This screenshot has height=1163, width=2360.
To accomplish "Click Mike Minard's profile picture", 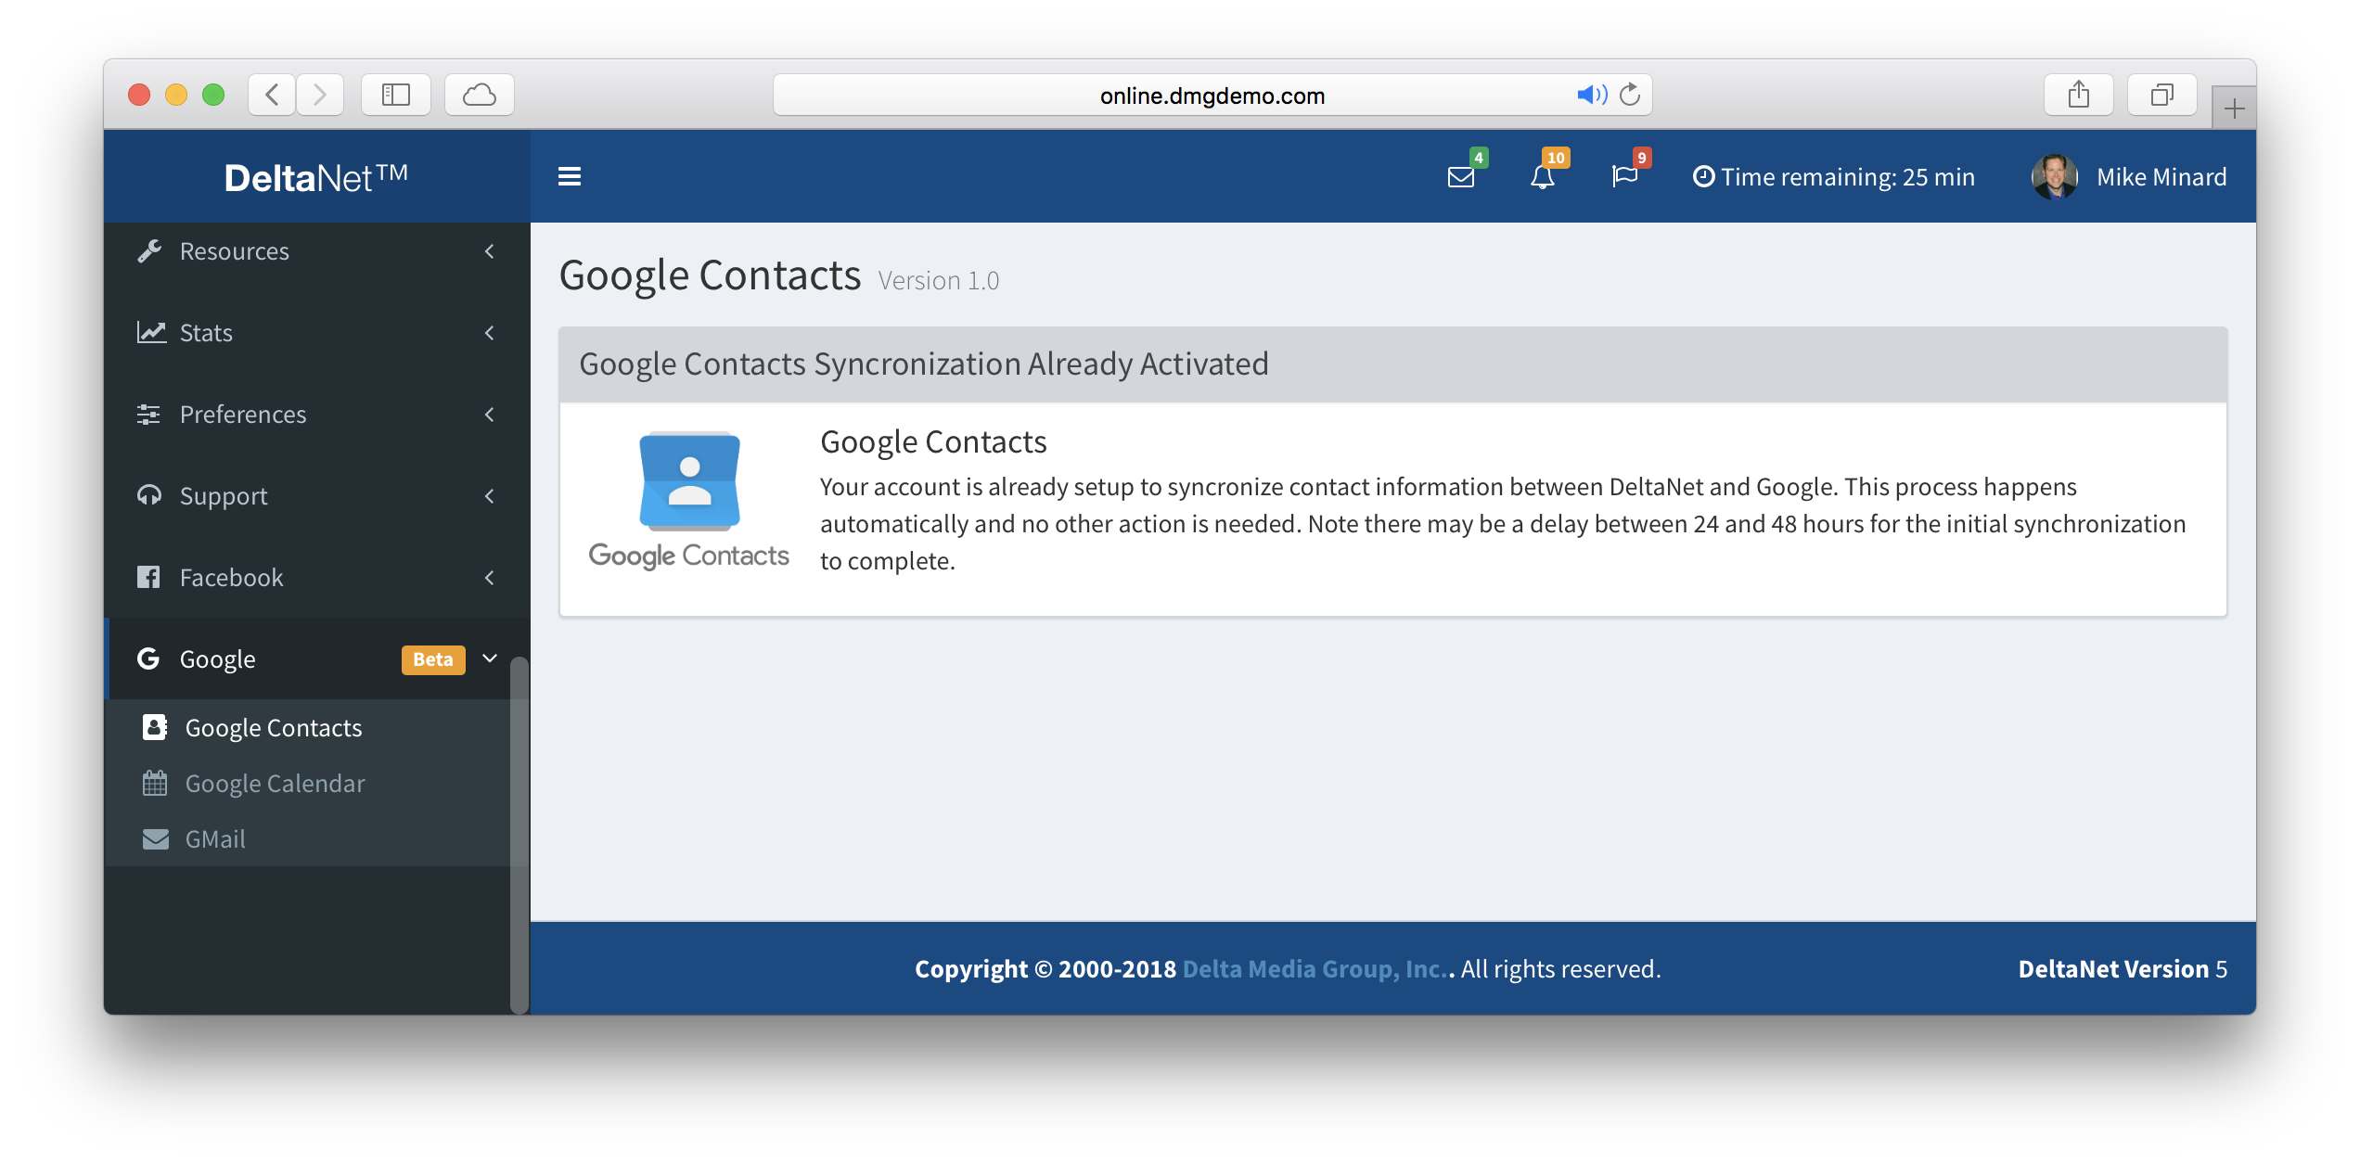I will pyautogui.click(x=2053, y=176).
